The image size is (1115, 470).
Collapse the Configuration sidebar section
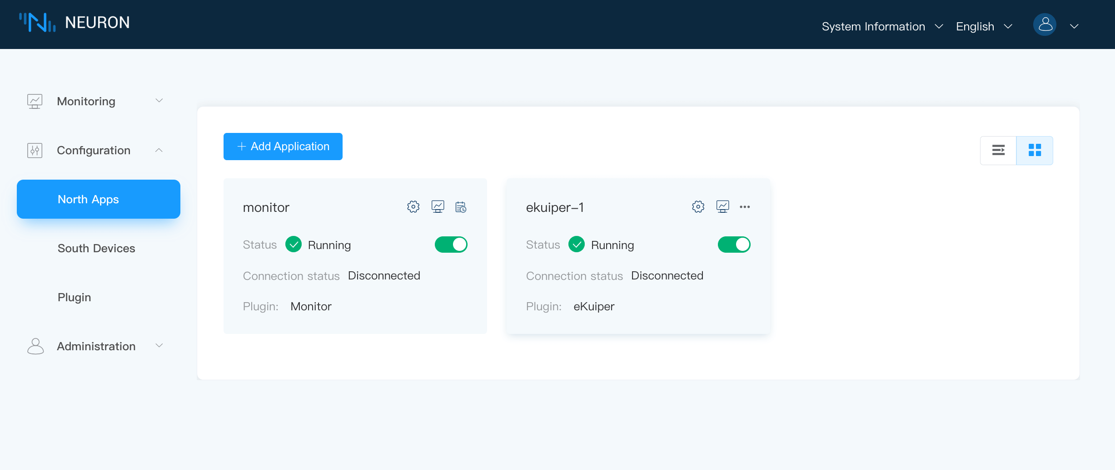(x=95, y=150)
